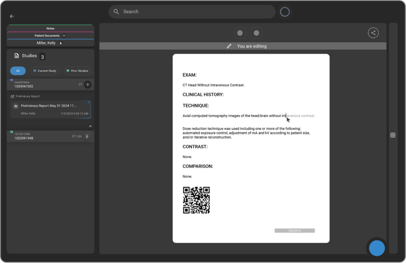
Task: Filter by Prior Studies
Action: coord(77,71)
